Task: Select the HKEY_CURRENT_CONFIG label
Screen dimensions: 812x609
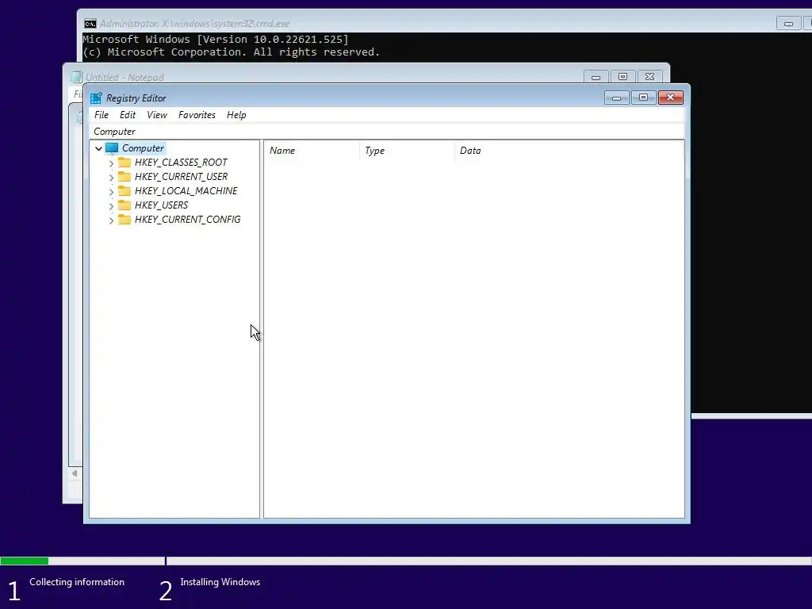Action: pos(187,220)
